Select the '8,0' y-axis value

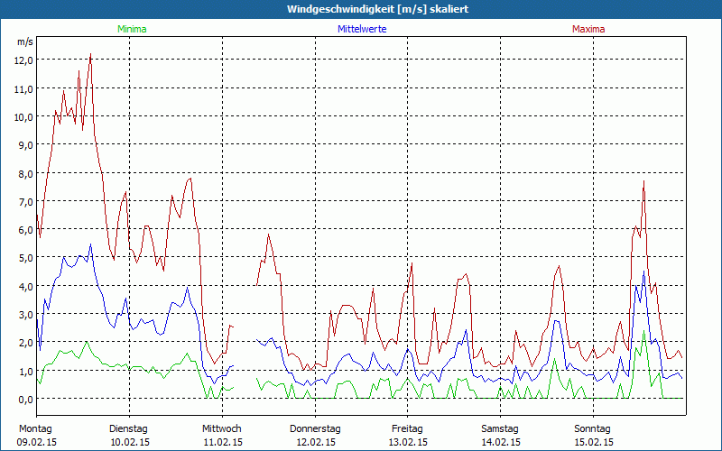pyautogui.click(x=26, y=173)
